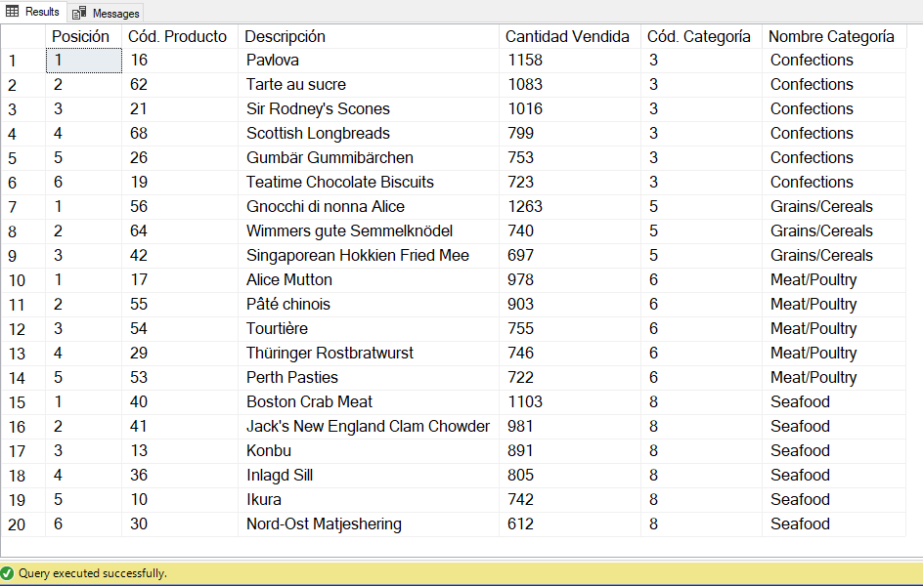The image size is (923, 586).
Task: Click category code 5 in Gnocchi row
Action: (x=701, y=206)
